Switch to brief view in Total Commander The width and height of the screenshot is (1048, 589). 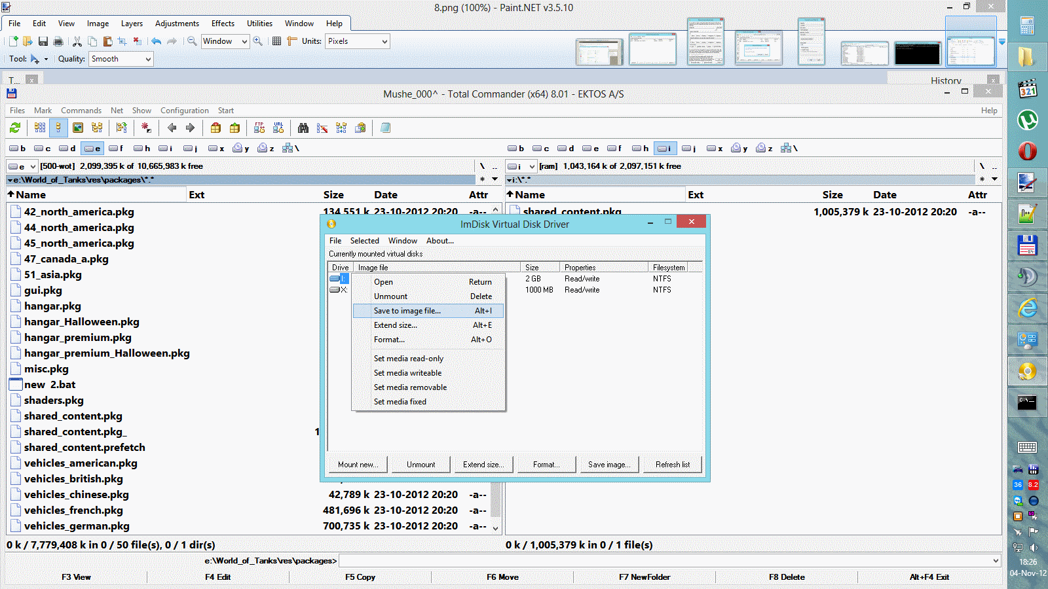point(40,128)
